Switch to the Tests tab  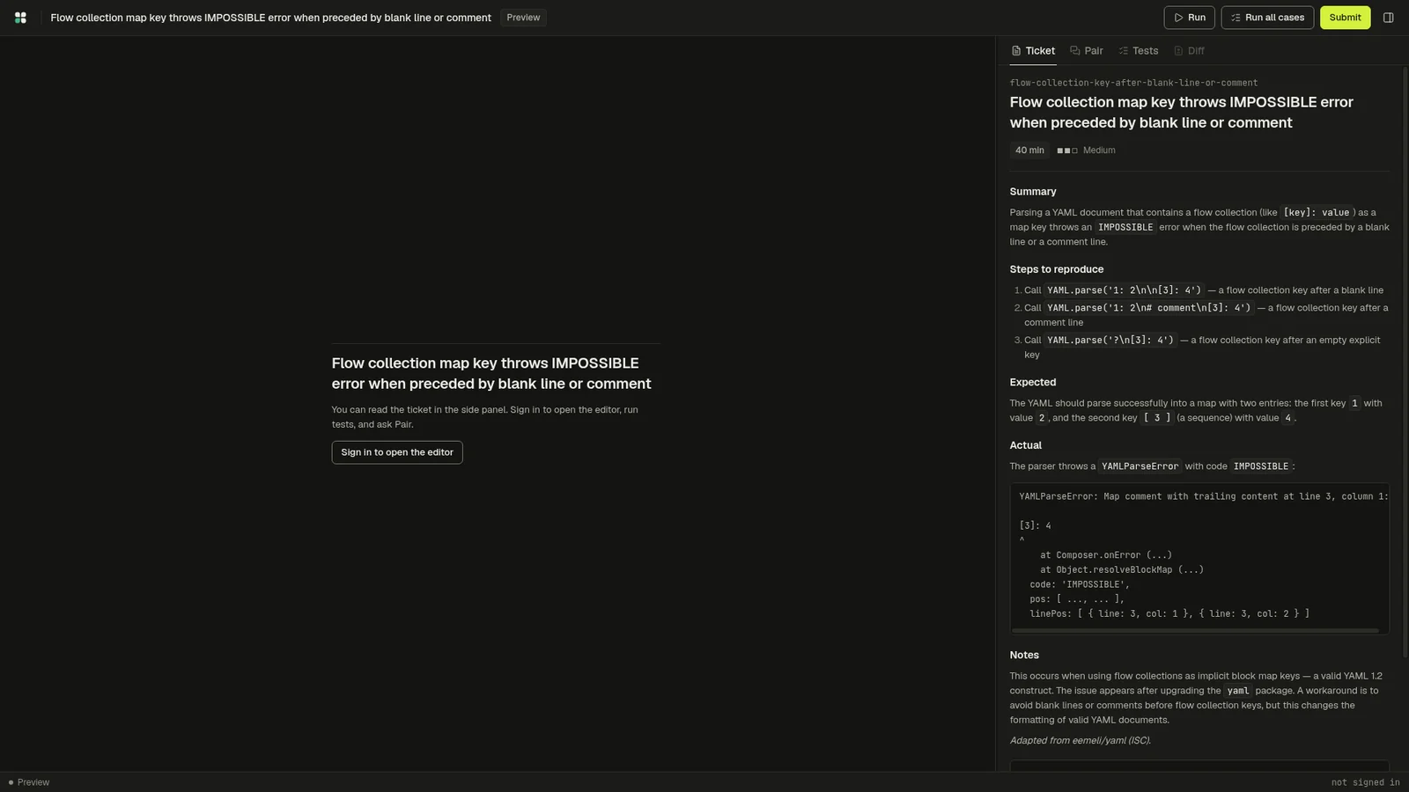[1139, 51]
